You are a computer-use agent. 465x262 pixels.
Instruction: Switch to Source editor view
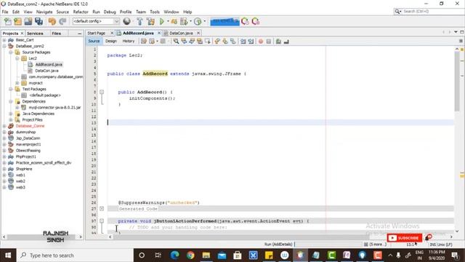[94, 41]
